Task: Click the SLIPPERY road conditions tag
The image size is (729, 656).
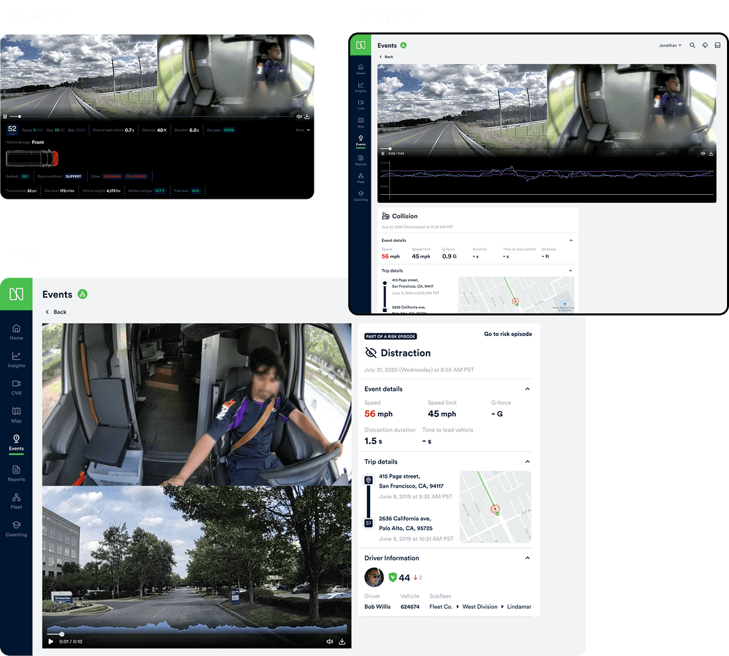Action: coord(74,176)
